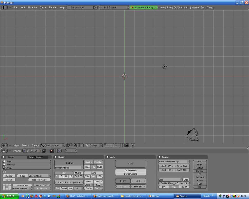Viewport: 249px width, 199px height.
Task: Toggle the Shadow render option
Action: 89,162
